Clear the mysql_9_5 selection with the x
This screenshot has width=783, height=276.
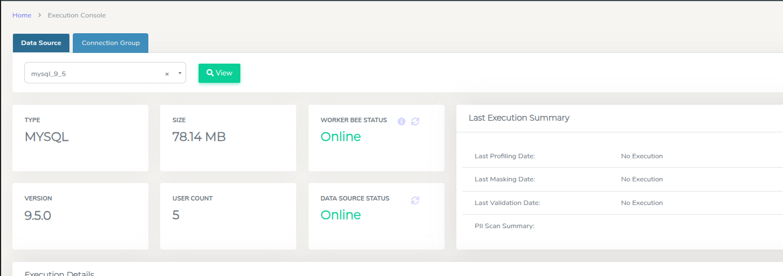pyautogui.click(x=167, y=74)
